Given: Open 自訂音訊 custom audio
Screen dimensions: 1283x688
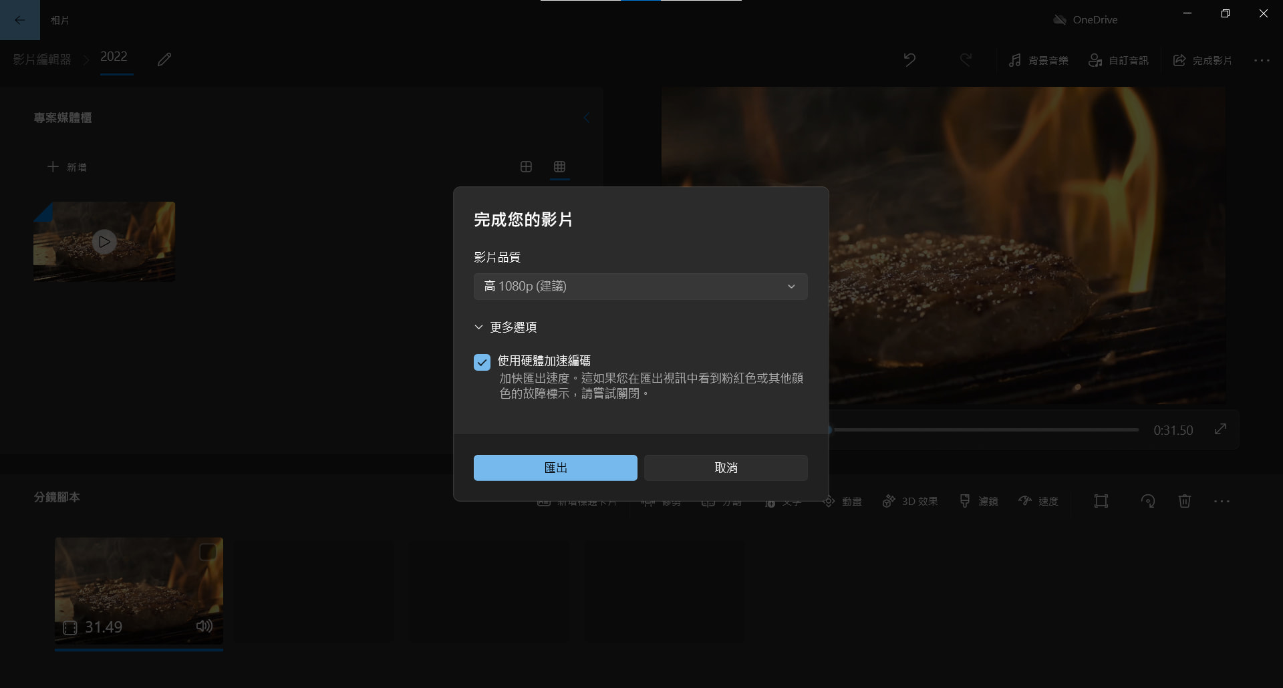Looking at the screenshot, I should tap(1118, 60).
